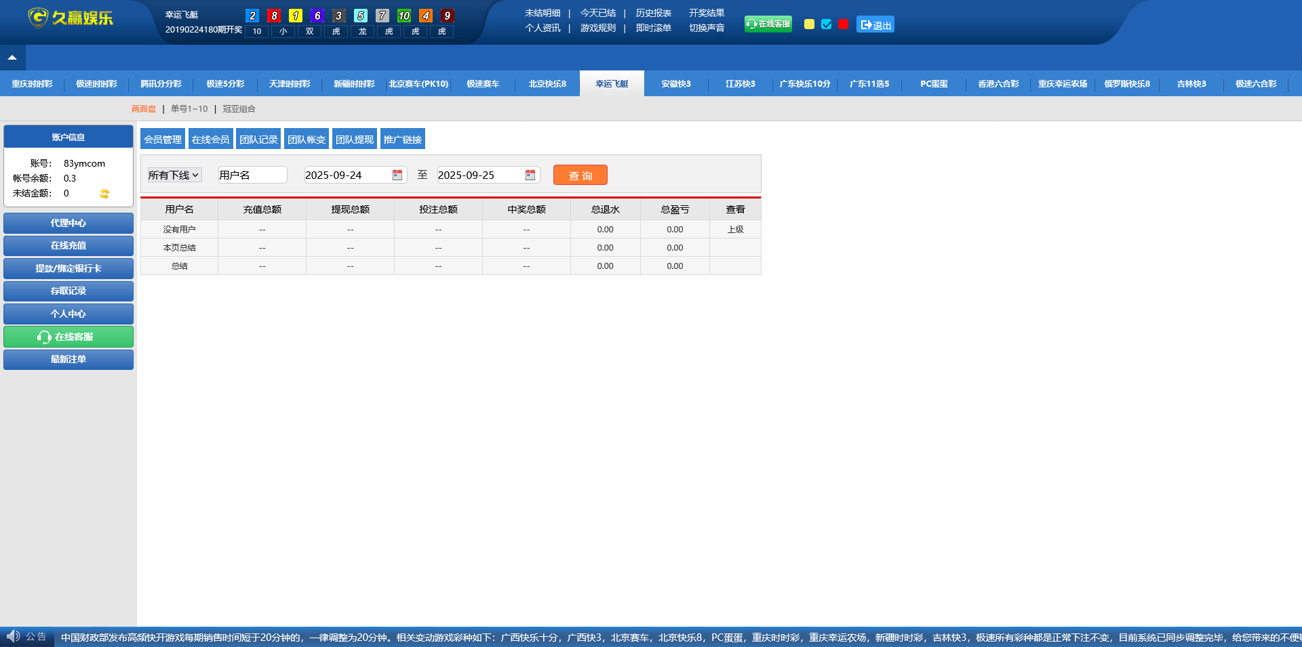The width and height of the screenshot is (1302, 647).
Task: Select the 冠亚组合 sub-menu
Action: (239, 108)
